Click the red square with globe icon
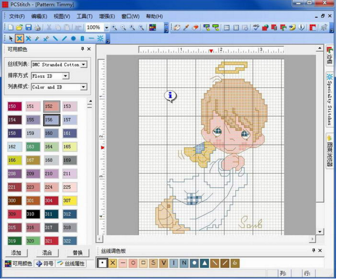The width and height of the screenshot is (337, 279). tap(265, 27)
